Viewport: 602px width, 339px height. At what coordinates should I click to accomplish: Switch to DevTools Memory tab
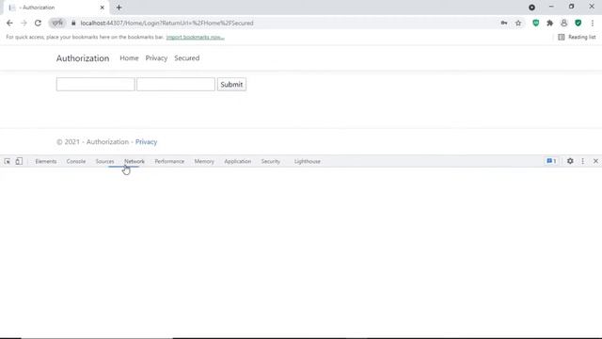coord(204,161)
